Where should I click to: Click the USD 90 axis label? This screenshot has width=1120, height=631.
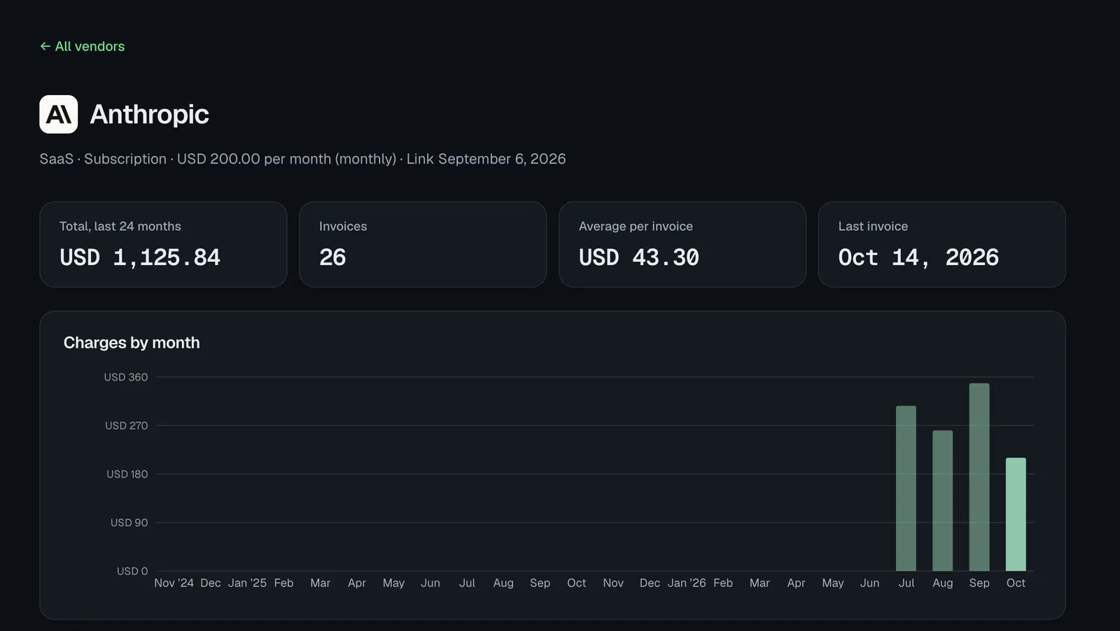point(129,523)
